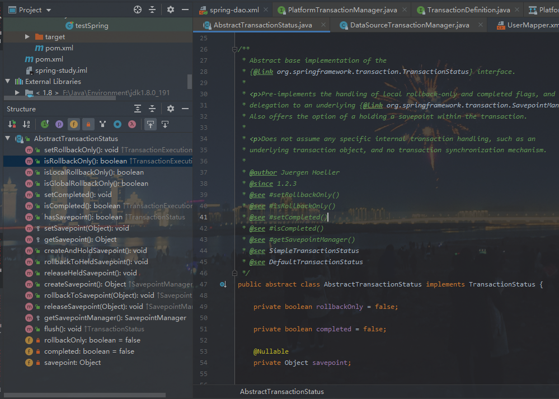Toggle autoscroll from source
559x399 pixels.
[x=165, y=124]
